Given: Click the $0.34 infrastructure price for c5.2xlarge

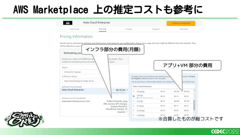Looking at the screenshot, I should click(x=176, y=110).
